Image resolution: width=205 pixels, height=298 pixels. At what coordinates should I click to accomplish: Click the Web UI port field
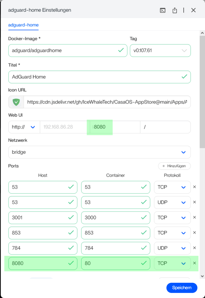[x=115, y=127]
